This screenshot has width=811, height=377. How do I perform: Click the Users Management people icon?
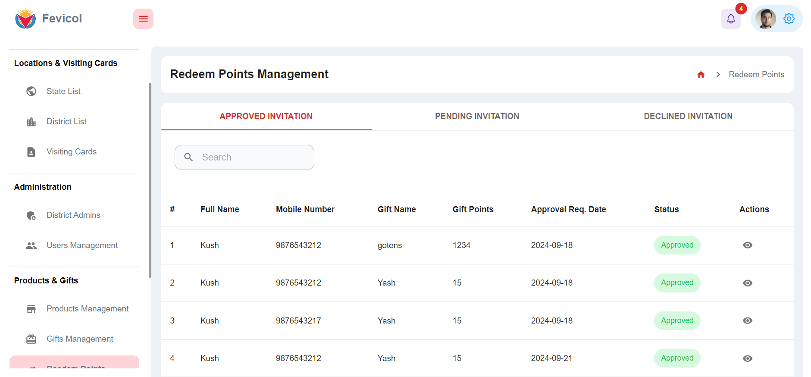pos(31,245)
